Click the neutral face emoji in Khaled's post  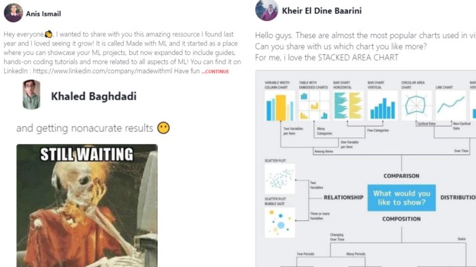coord(163,128)
